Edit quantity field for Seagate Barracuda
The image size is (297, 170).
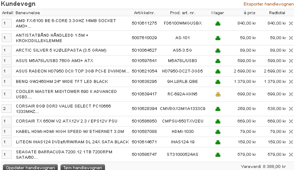click(x=7, y=154)
